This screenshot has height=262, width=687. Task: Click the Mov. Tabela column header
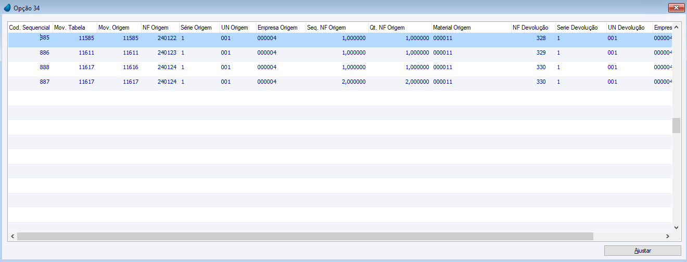pos(74,28)
